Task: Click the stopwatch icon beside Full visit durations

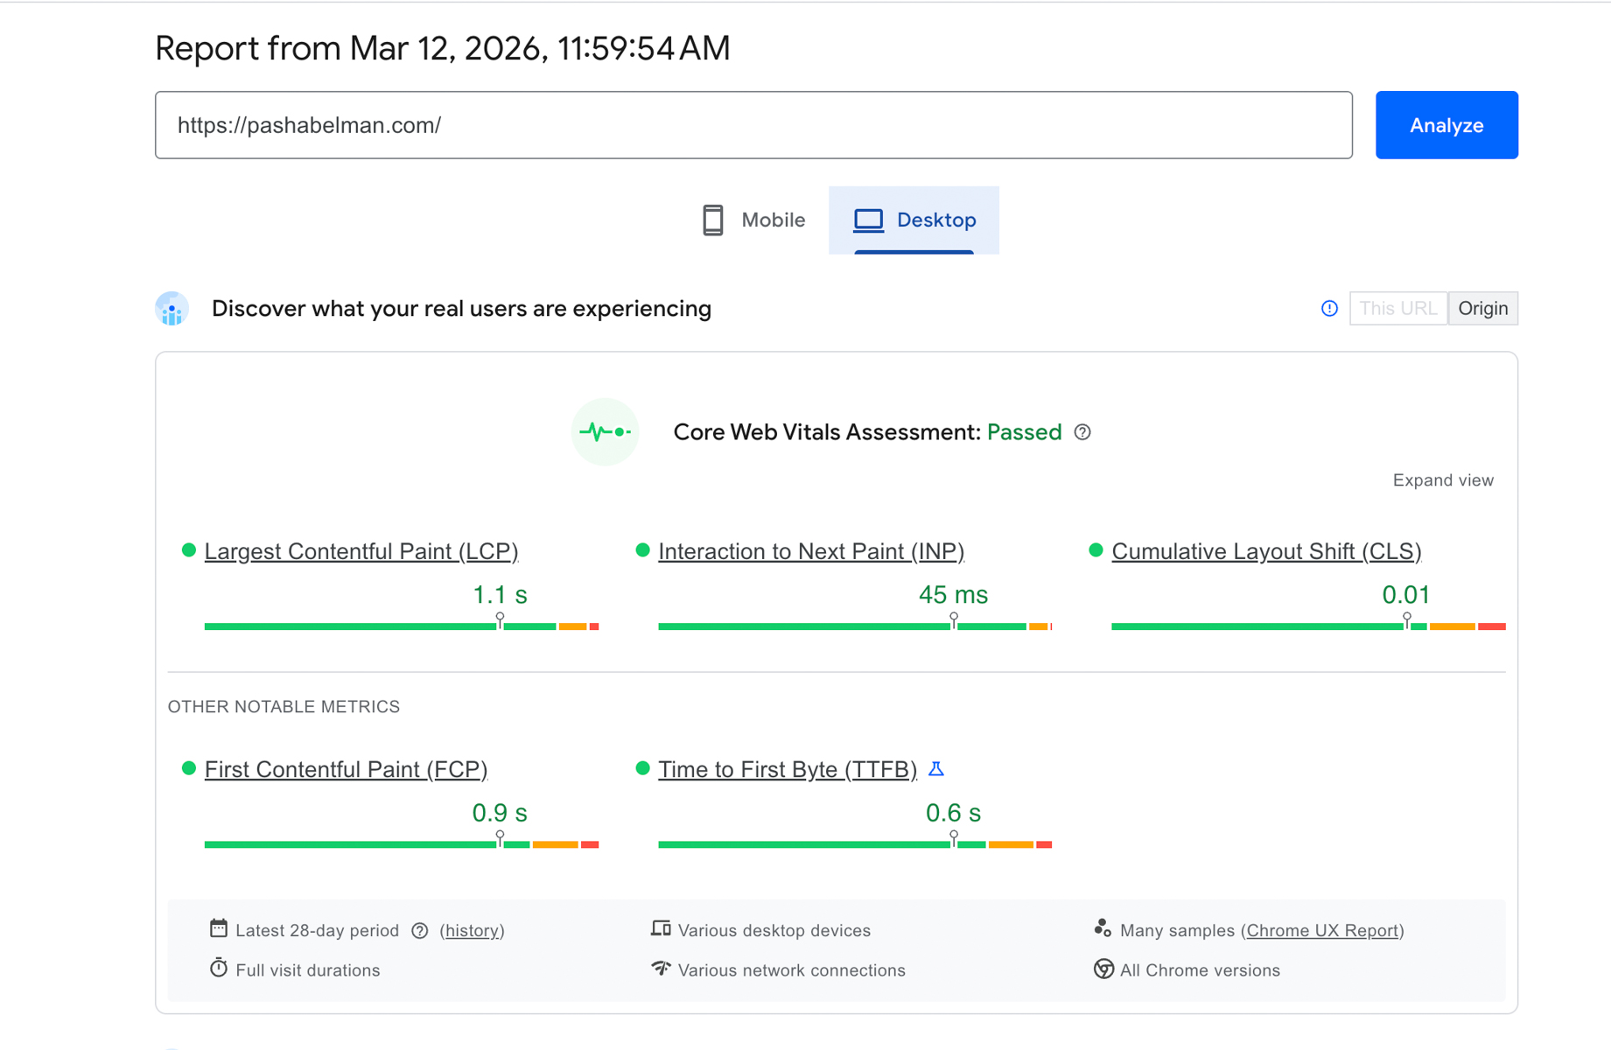Action: point(219,969)
